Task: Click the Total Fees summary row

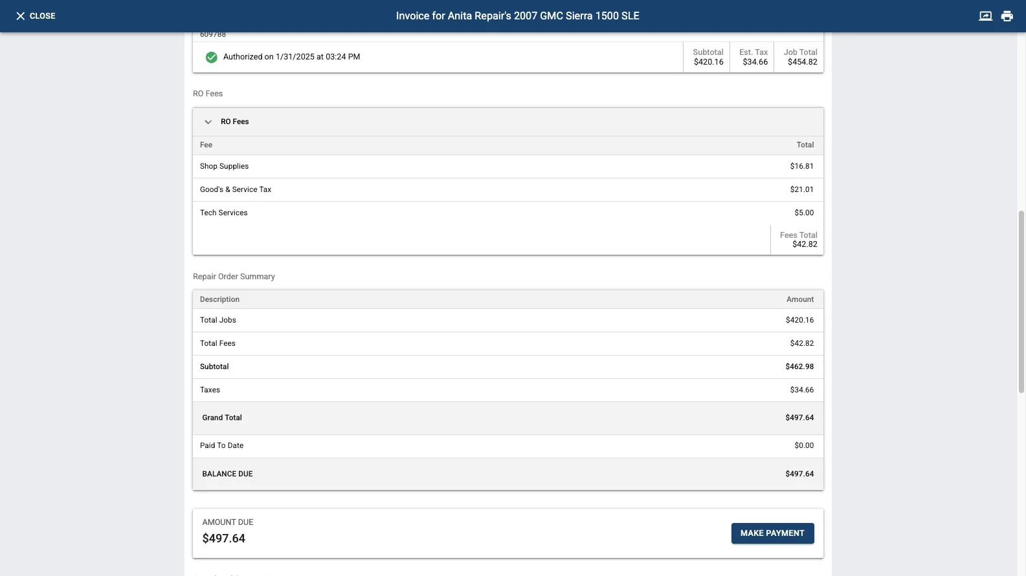Action: coord(508,343)
